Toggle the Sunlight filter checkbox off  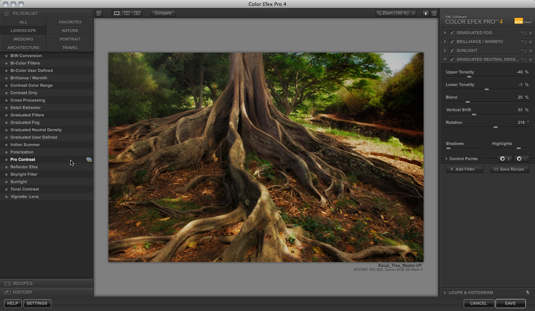[x=452, y=50]
